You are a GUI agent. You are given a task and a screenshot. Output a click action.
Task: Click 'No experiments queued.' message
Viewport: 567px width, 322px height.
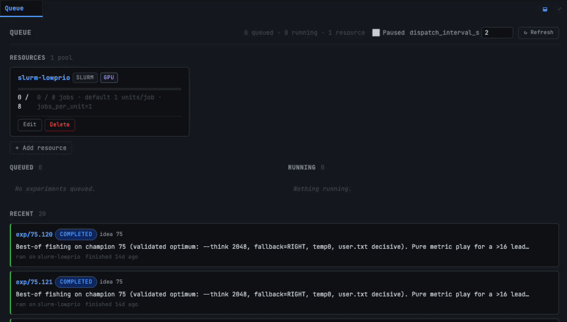(x=55, y=189)
